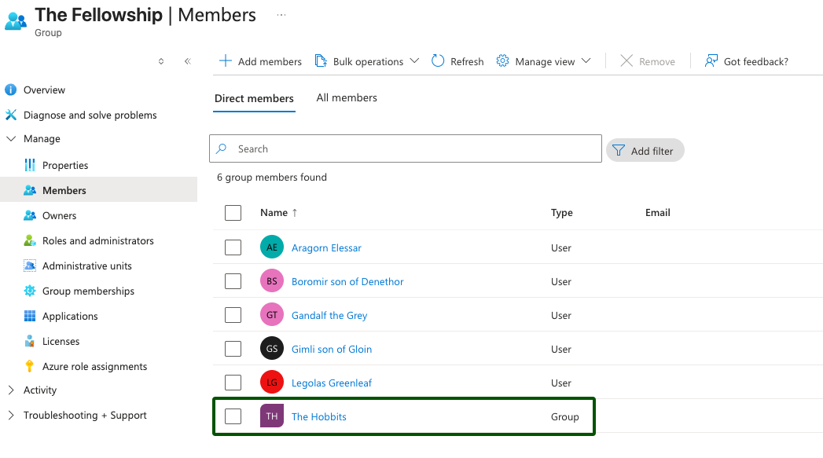Click the Members people icon in sidebar
Screen dimensions: 823x458
[30, 190]
